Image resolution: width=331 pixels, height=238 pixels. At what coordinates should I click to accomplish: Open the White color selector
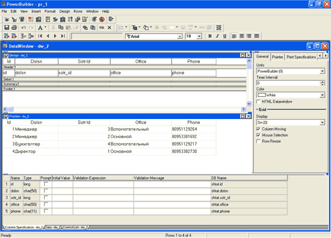[291, 95]
